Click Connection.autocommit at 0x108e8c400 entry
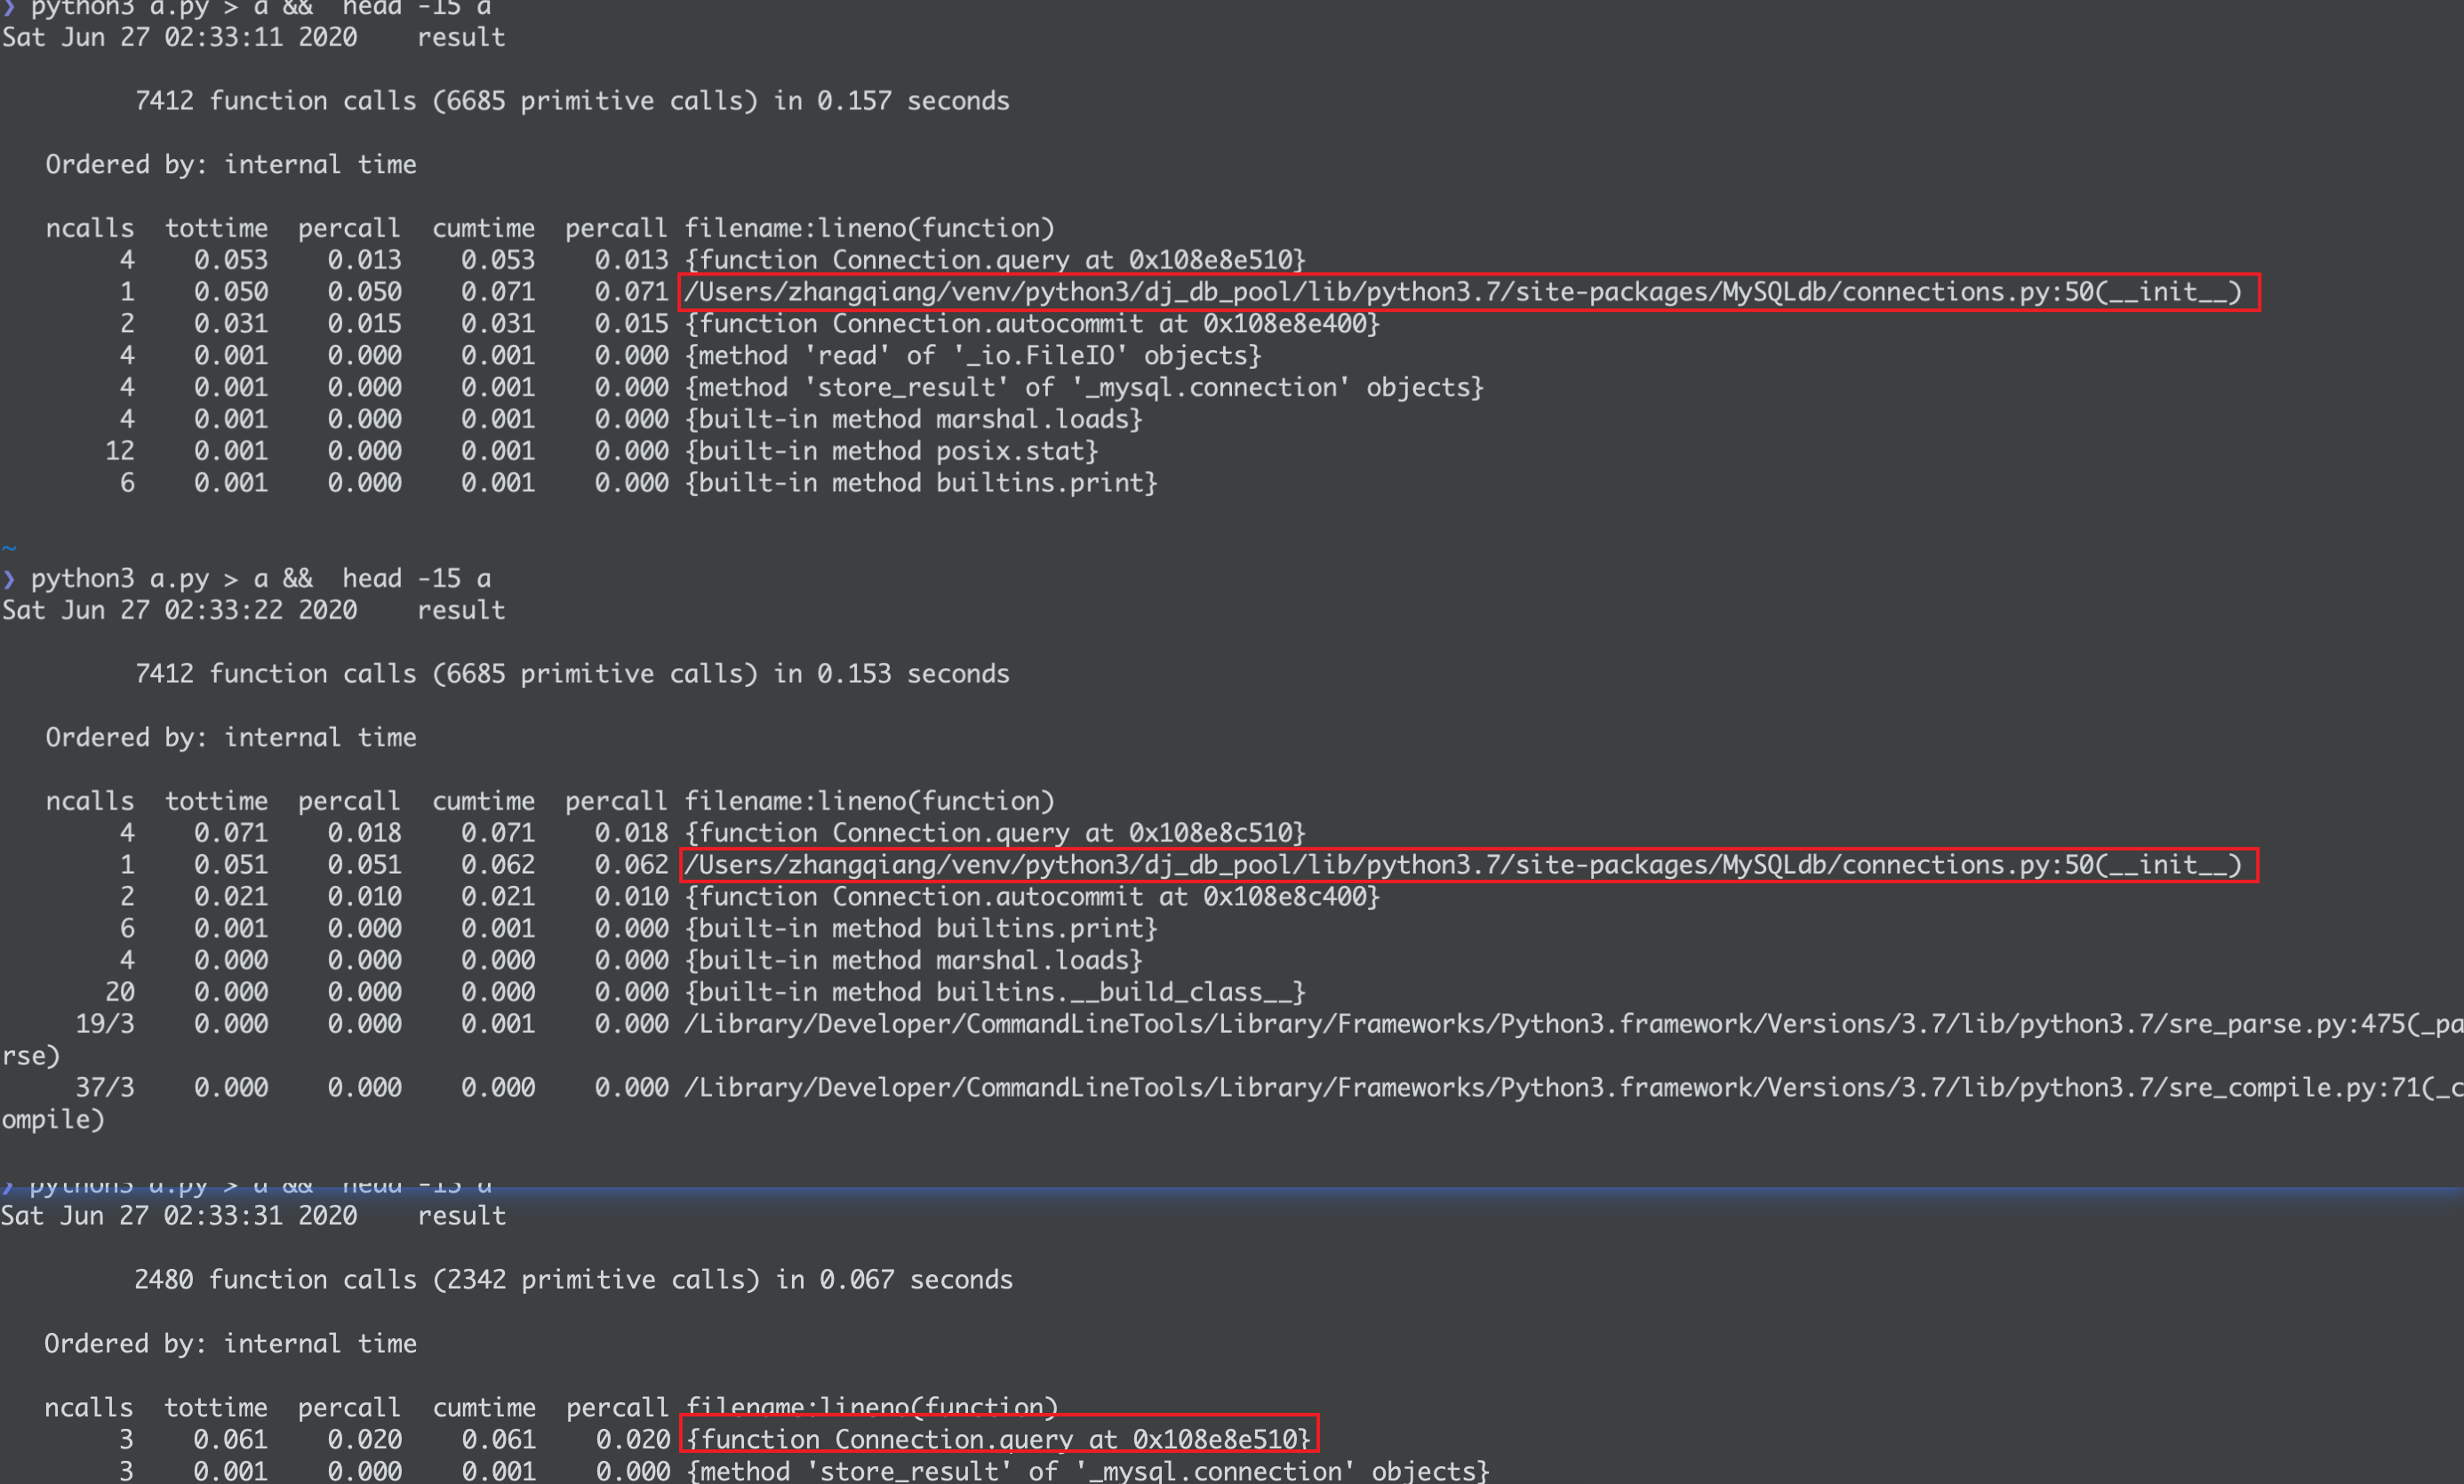 (x=1033, y=897)
